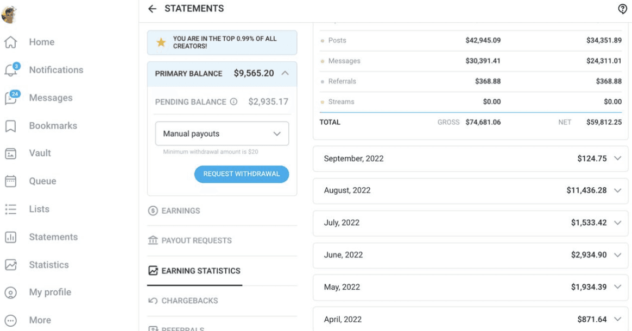Open Notifications bell icon in sidebar
Screen dimensions: 632x331
pyautogui.click(x=11, y=70)
